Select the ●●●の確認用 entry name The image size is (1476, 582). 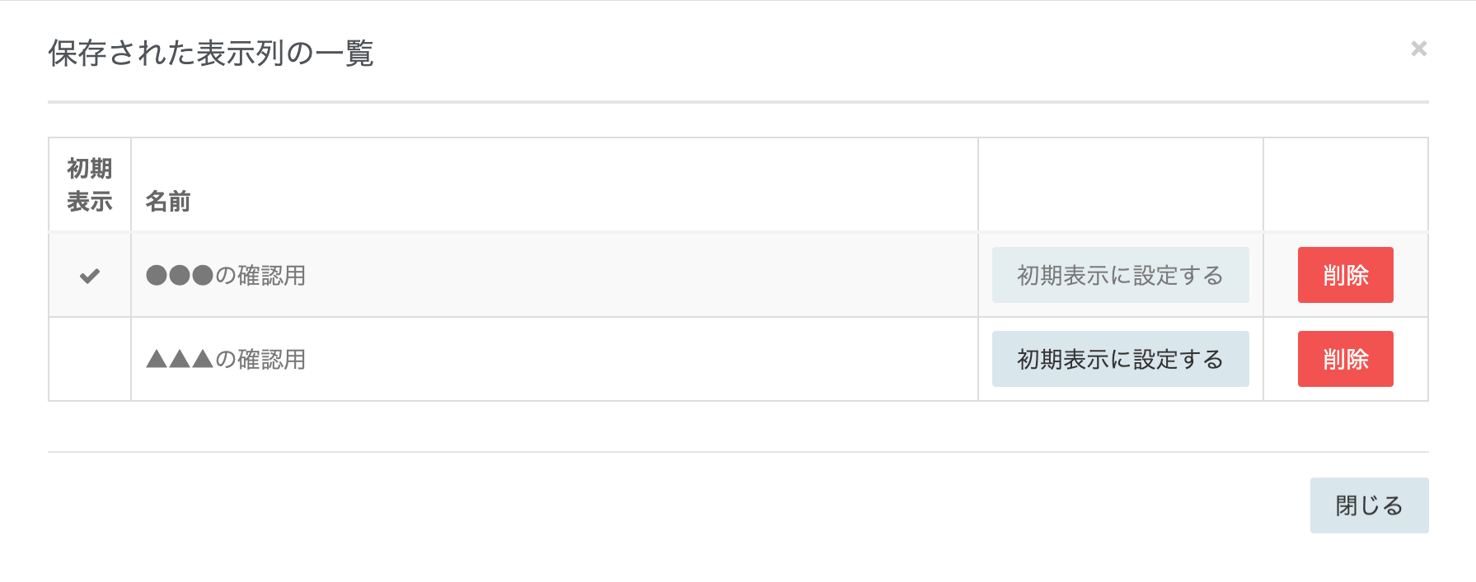pyautogui.click(x=226, y=276)
